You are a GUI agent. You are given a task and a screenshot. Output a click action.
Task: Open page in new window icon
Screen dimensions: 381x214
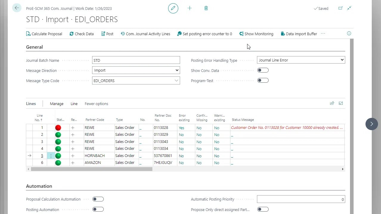(340, 8)
